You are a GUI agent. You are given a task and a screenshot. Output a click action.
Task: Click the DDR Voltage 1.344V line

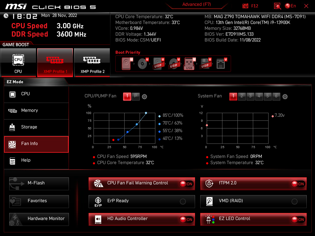[136, 34]
